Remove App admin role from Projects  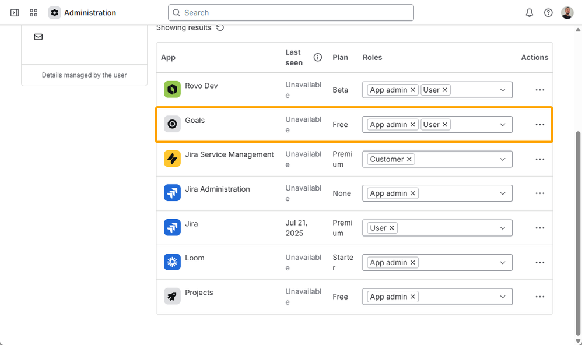tap(413, 297)
